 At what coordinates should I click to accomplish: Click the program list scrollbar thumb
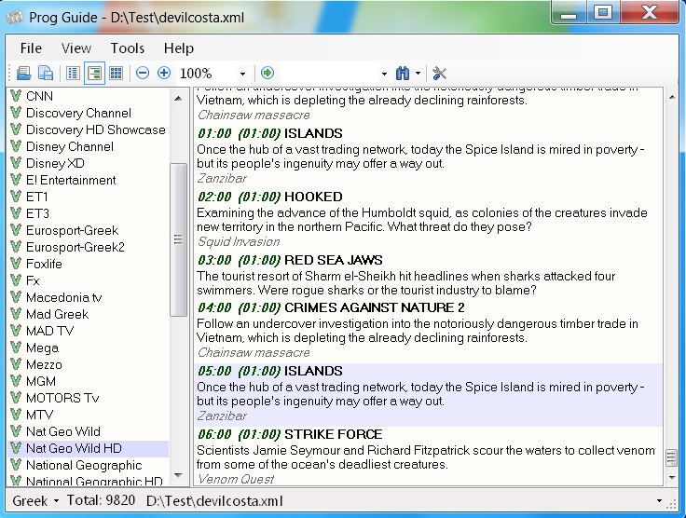tap(672, 458)
